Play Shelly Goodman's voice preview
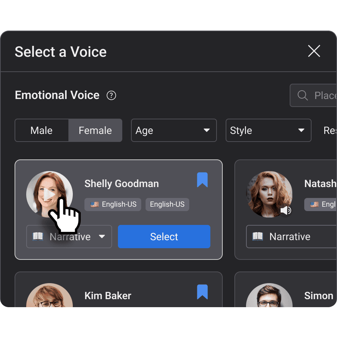Viewport: 337px width, 337px height. pos(49,194)
